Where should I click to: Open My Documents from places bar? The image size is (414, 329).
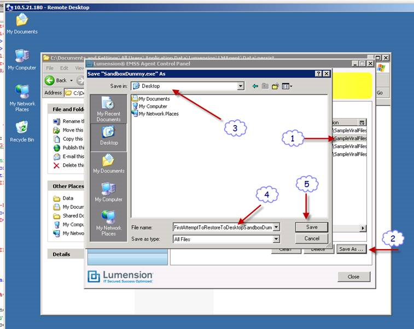pyautogui.click(x=108, y=164)
